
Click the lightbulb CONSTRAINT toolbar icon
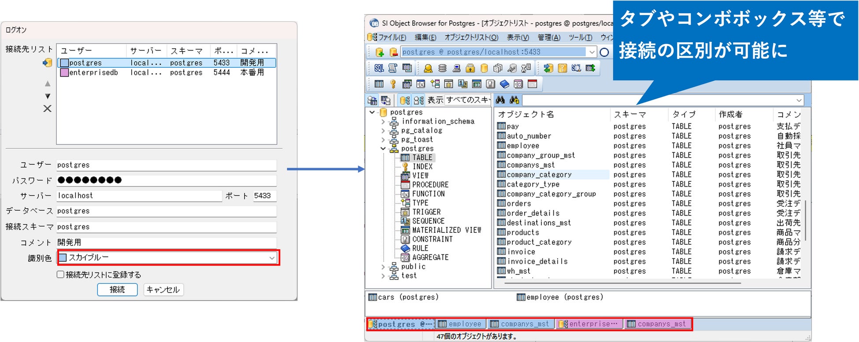[x=490, y=84]
